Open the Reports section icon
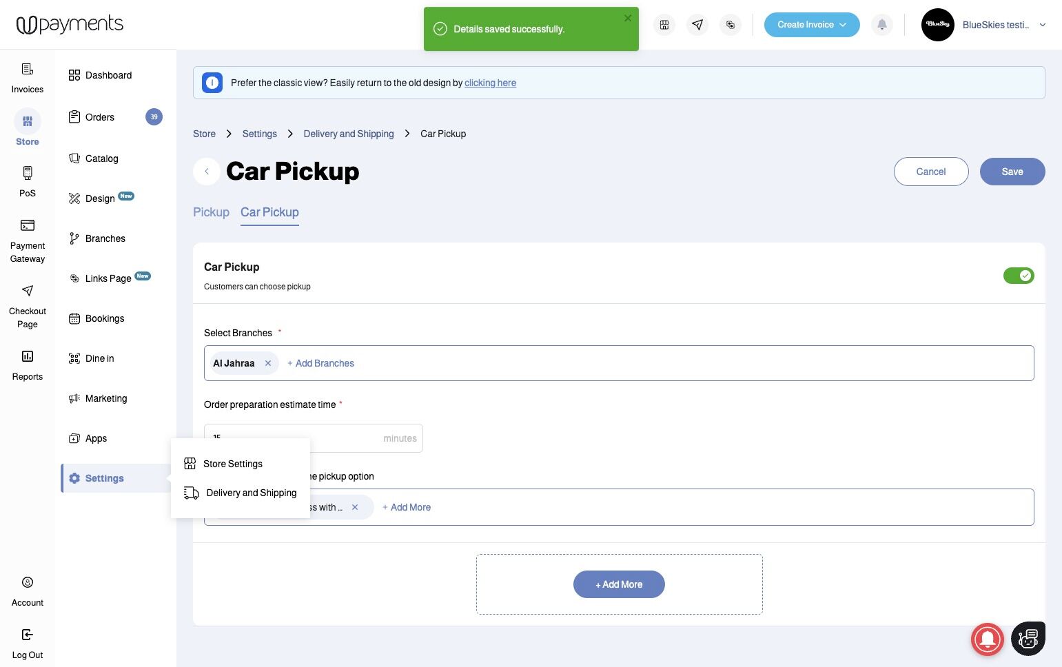 tap(28, 356)
